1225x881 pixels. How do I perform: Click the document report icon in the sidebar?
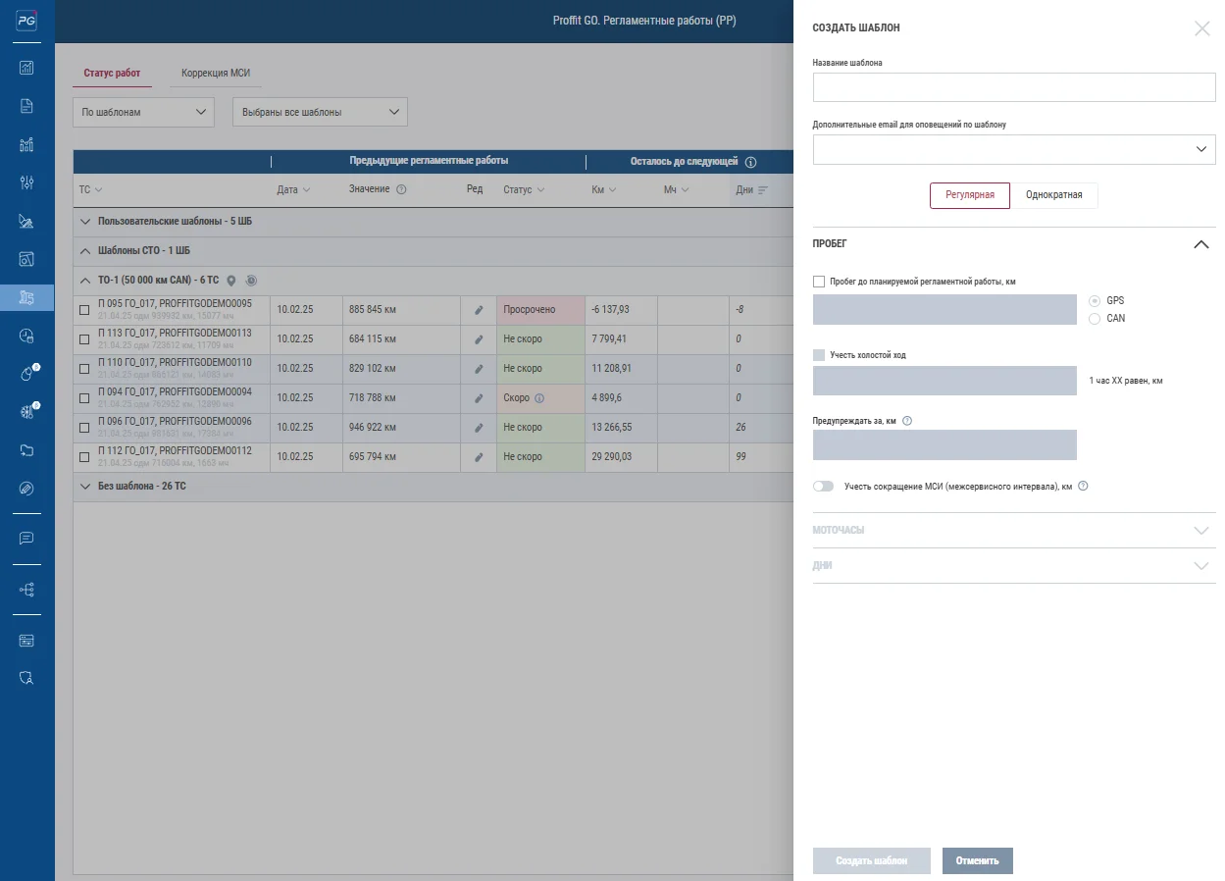point(26,106)
